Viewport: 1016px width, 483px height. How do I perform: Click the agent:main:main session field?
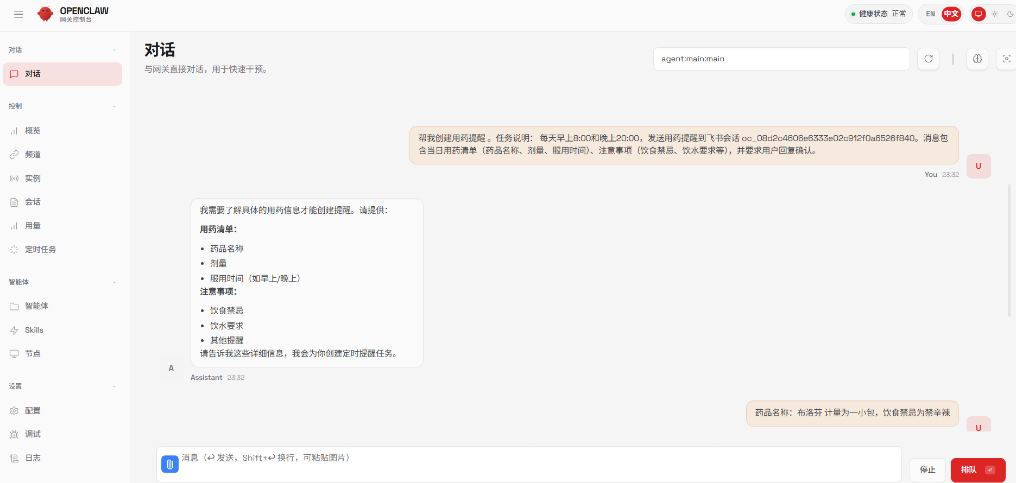coord(781,59)
